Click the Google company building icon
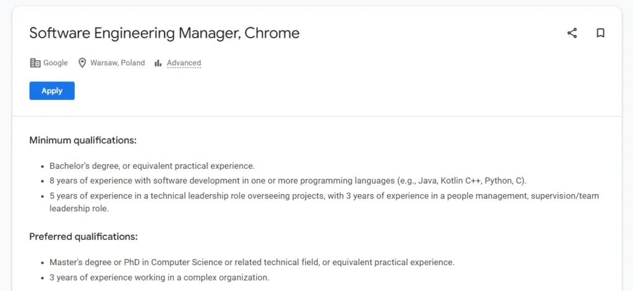This screenshot has width=633, height=291. [35, 63]
